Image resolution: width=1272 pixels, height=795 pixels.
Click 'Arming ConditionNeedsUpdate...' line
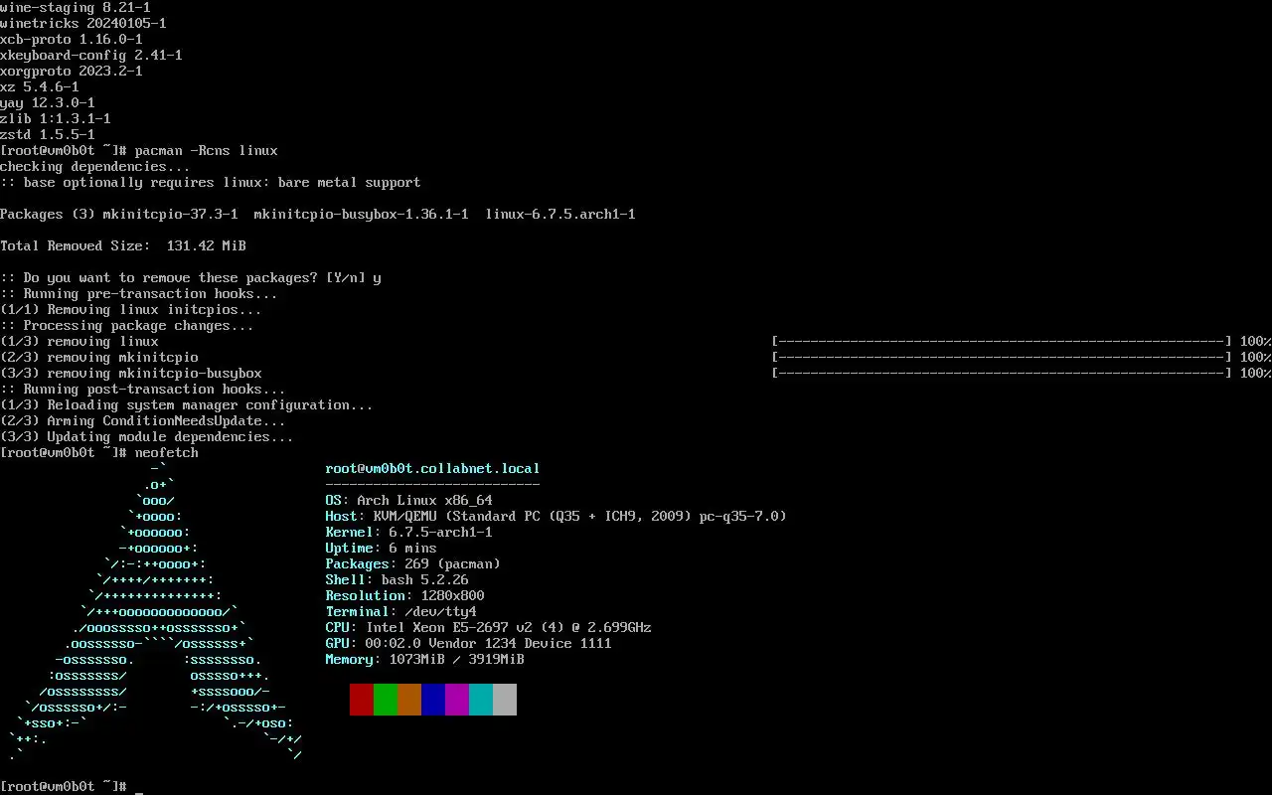coord(143,421)
